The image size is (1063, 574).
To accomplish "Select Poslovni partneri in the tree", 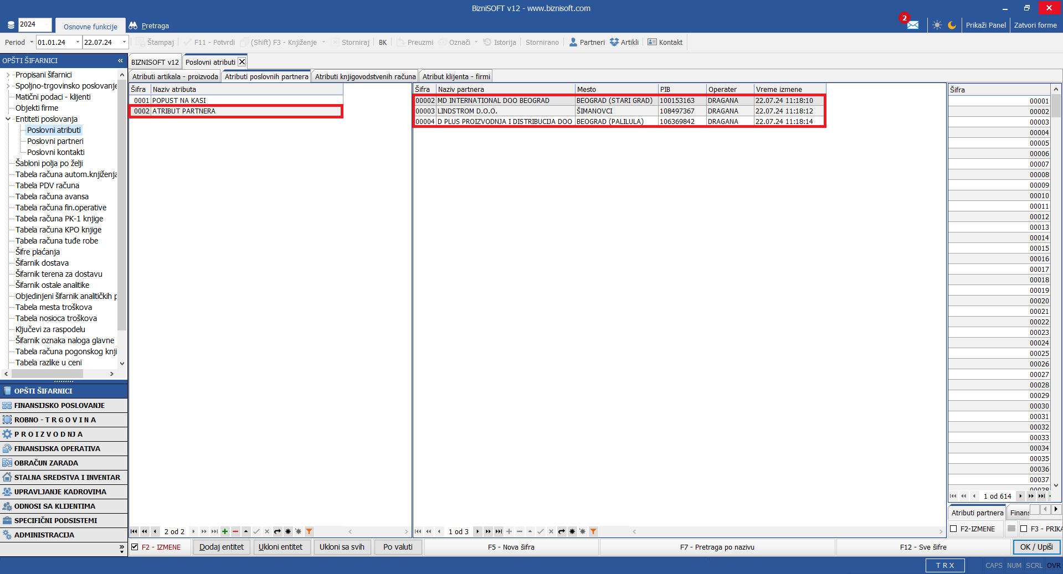I will click(x=55, y=141).
